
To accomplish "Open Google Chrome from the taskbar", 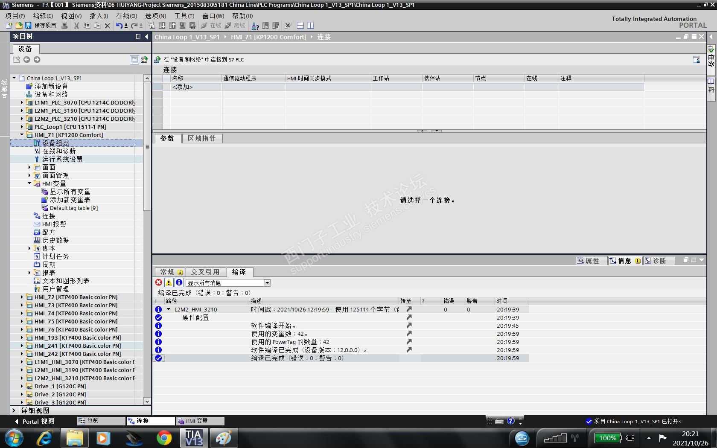I will tap(164, 438).
